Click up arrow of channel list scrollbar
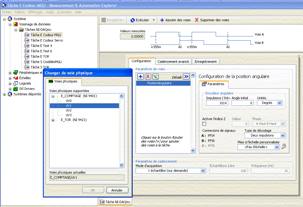The height and width of the screenshot is (207, 303). click(x=193, y=75)
